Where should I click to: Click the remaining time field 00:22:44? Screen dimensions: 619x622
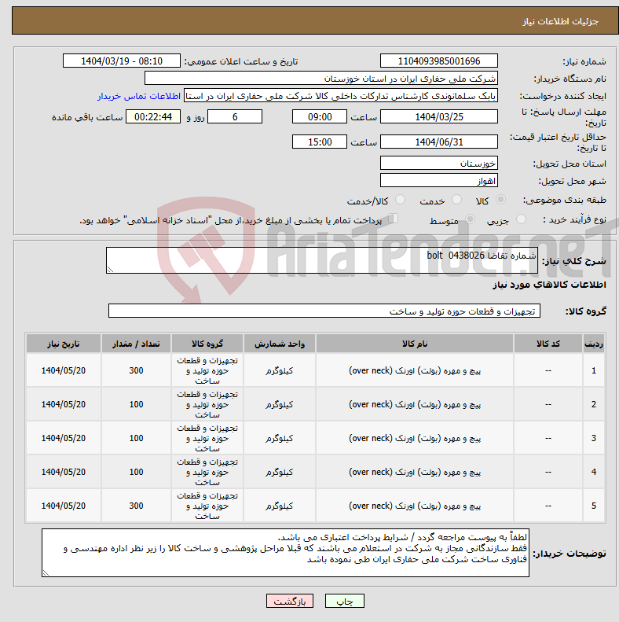[153, 117]
